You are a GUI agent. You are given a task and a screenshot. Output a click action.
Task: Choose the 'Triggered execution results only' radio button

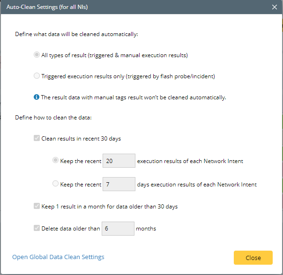click(x=37, y=76)
